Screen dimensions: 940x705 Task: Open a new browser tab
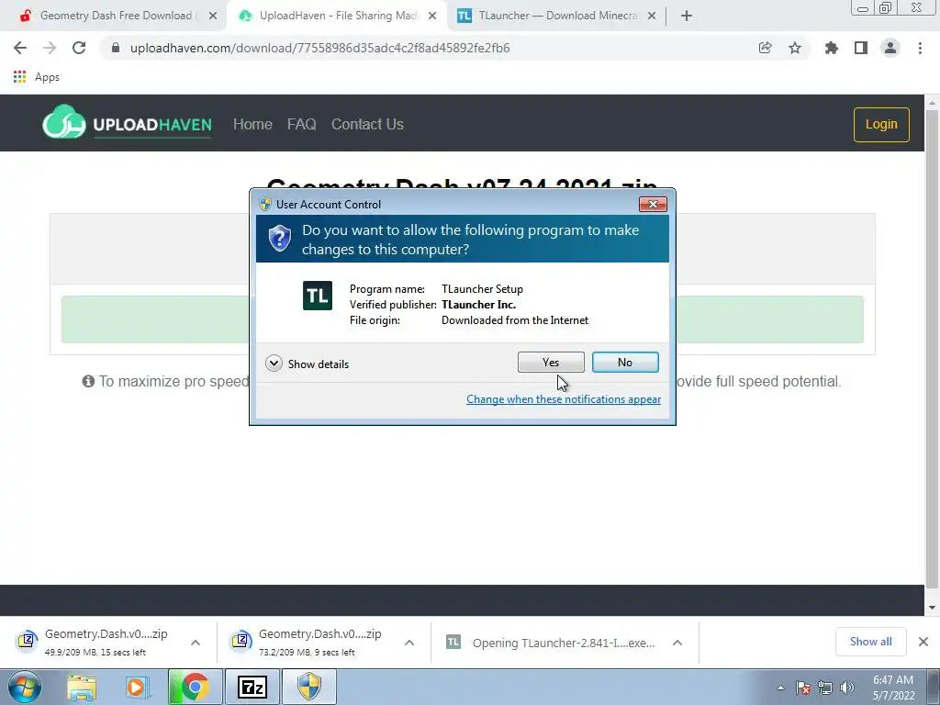coord(687,17)
